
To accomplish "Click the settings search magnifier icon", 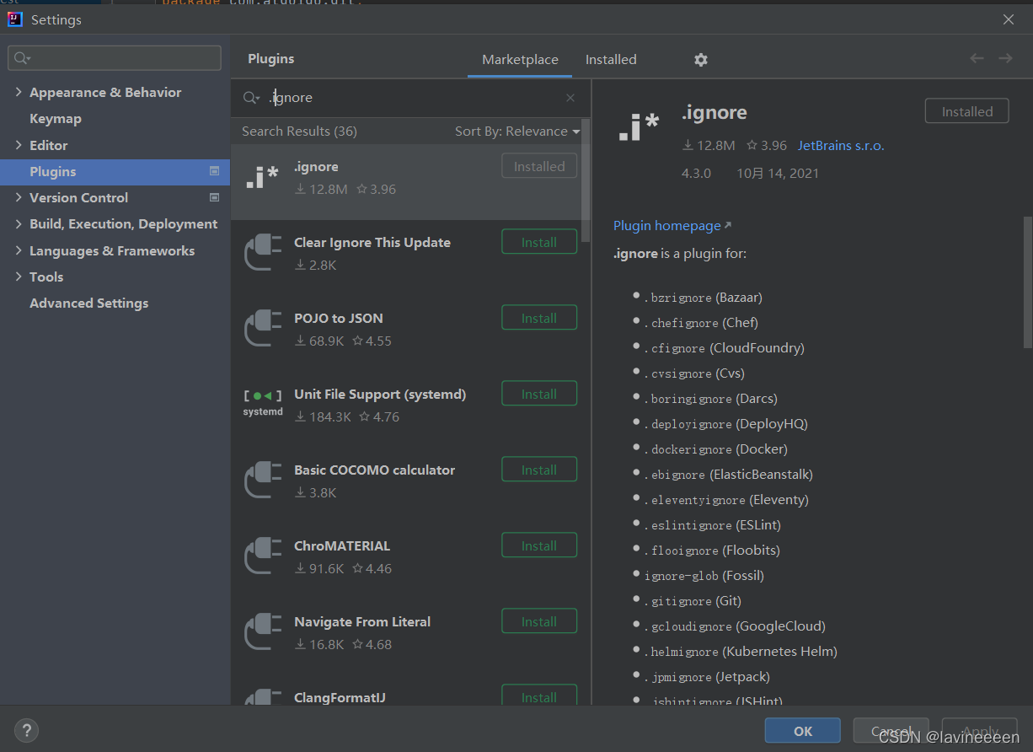I will pos(21,58).
